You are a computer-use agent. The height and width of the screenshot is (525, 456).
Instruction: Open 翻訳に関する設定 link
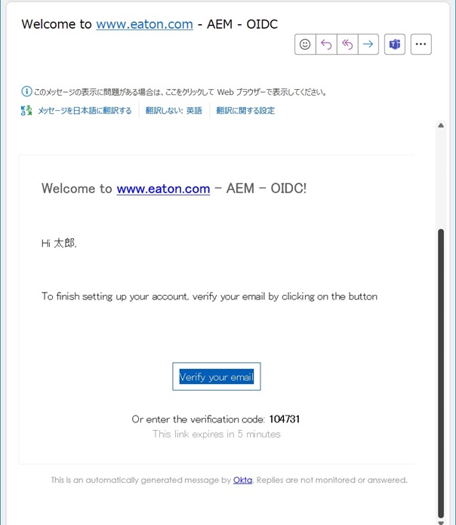[245, 110]
